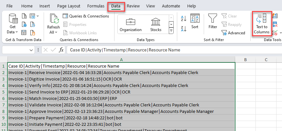282x131 pixels.
Task: Click into the formula bar text
Action: pyautogui.click(x=174, y=50)
